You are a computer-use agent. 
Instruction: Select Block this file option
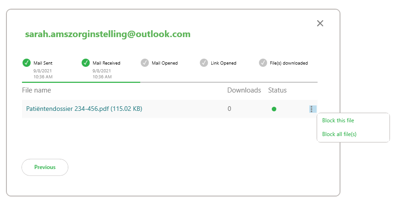(x=338, y=120)
